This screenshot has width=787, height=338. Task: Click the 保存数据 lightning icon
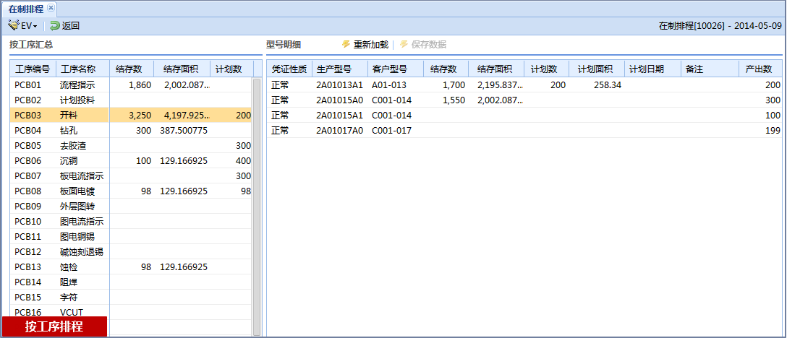coord(404,45)
